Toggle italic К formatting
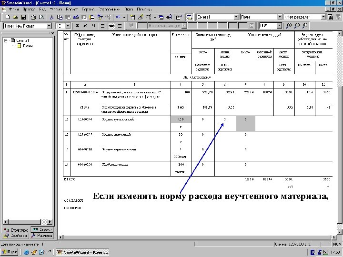343x257 pixels. pos(85,26)
